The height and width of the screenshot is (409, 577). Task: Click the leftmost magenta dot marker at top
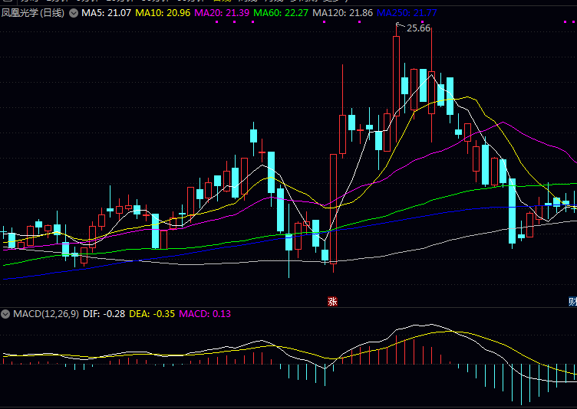click(218, 23)
